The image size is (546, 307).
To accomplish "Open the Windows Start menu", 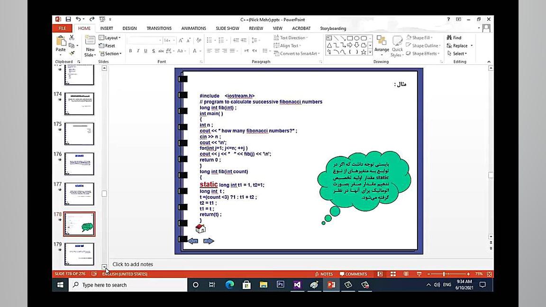I will (60, 285).
